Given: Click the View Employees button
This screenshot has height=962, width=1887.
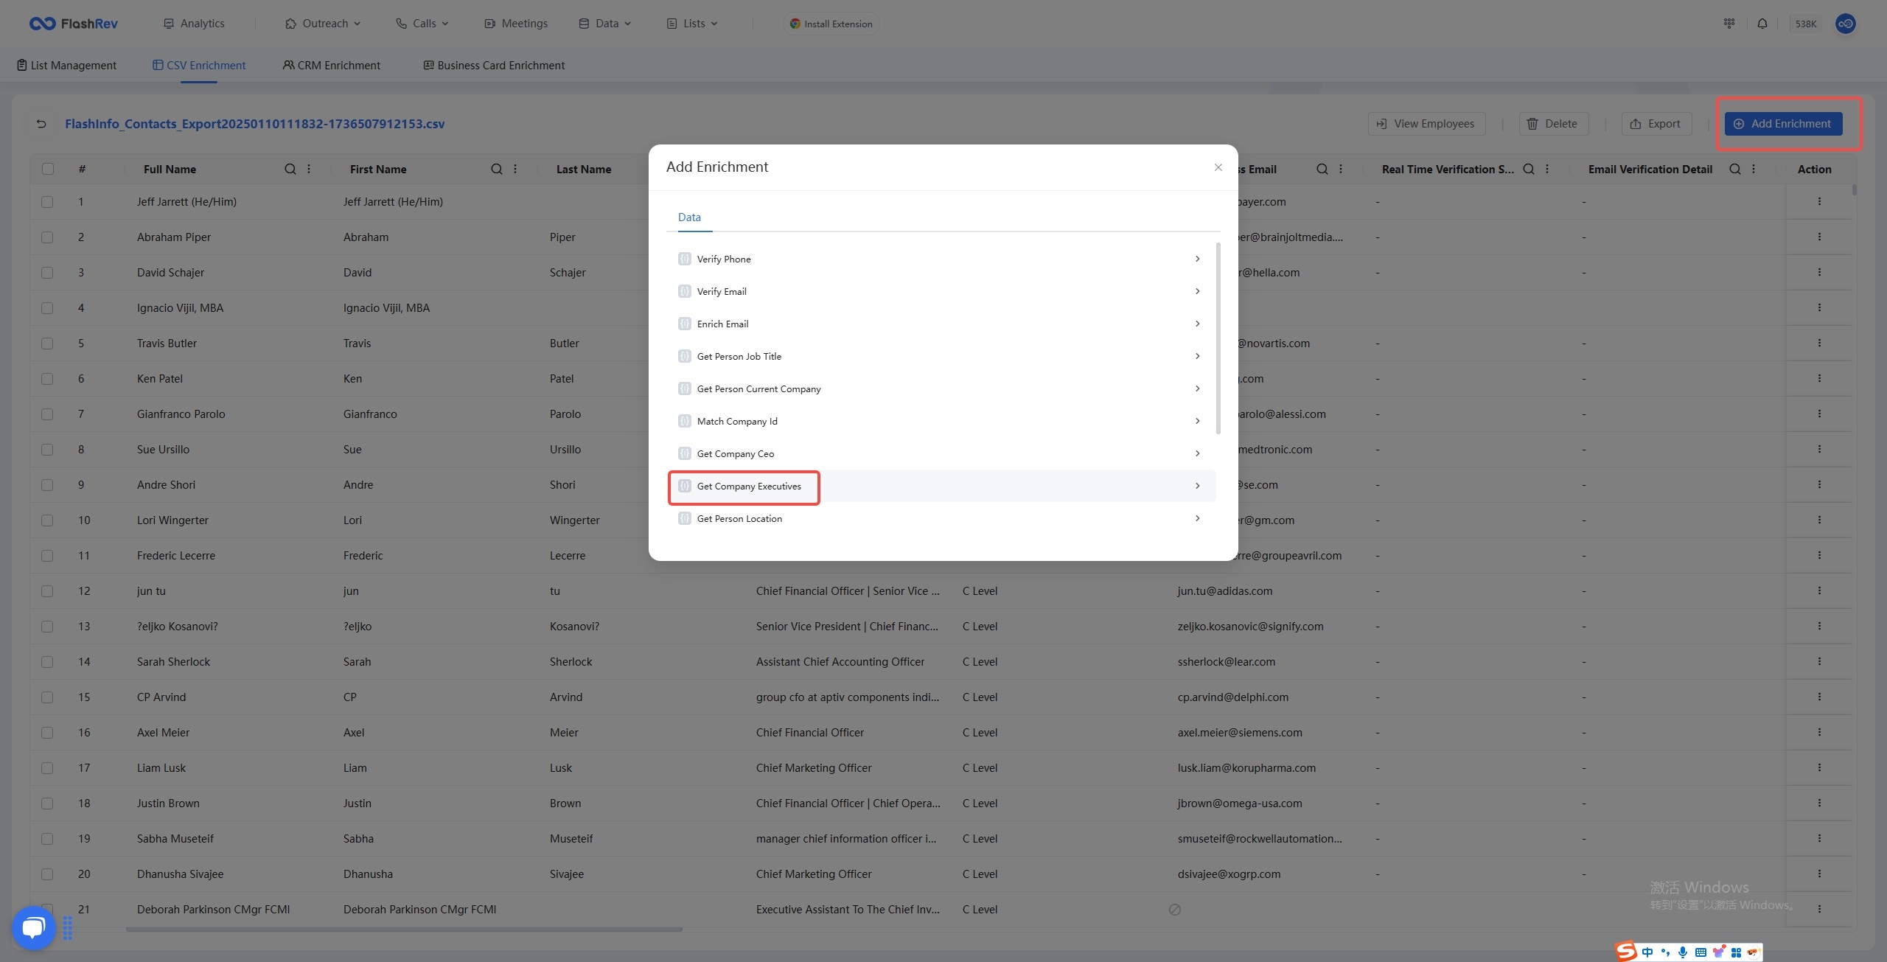Looking at the screenshot, I should point(1426,124).
